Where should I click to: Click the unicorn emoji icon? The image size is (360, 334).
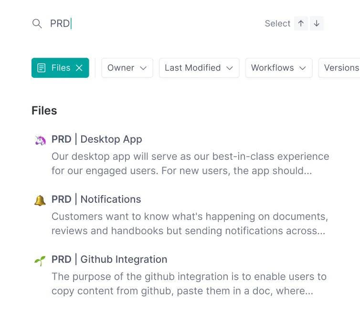pos(40,140)
